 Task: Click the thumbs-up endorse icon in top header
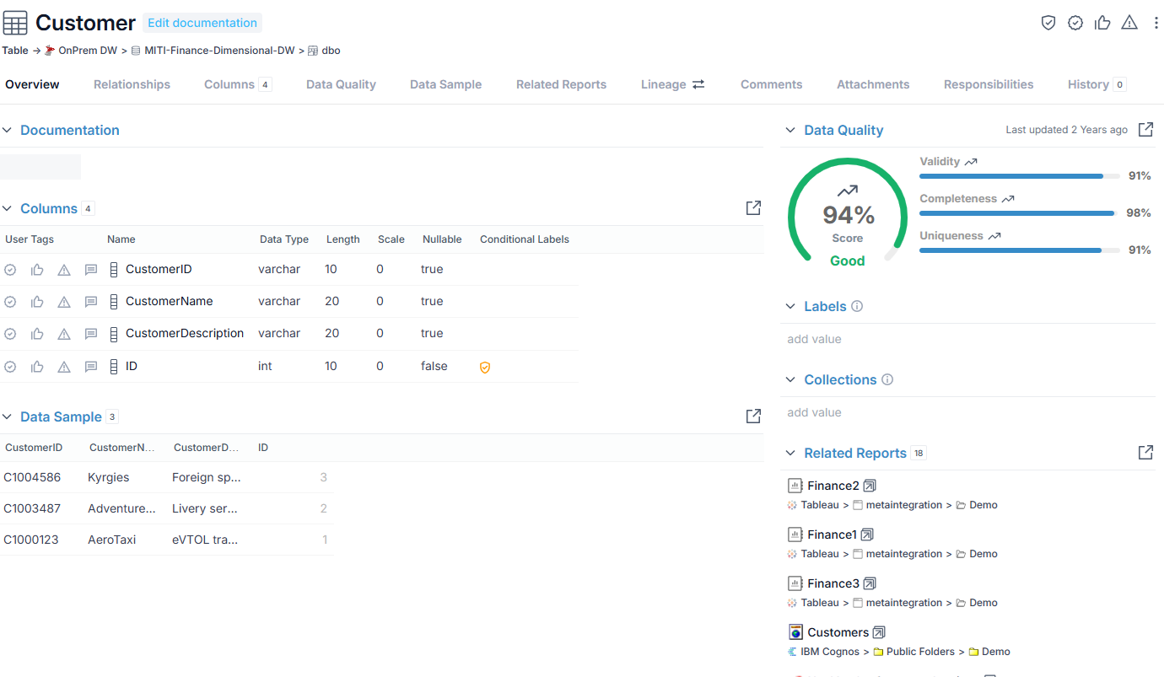coord(1102,23)
